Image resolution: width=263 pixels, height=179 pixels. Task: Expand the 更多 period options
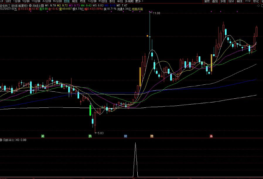[139, 1]
